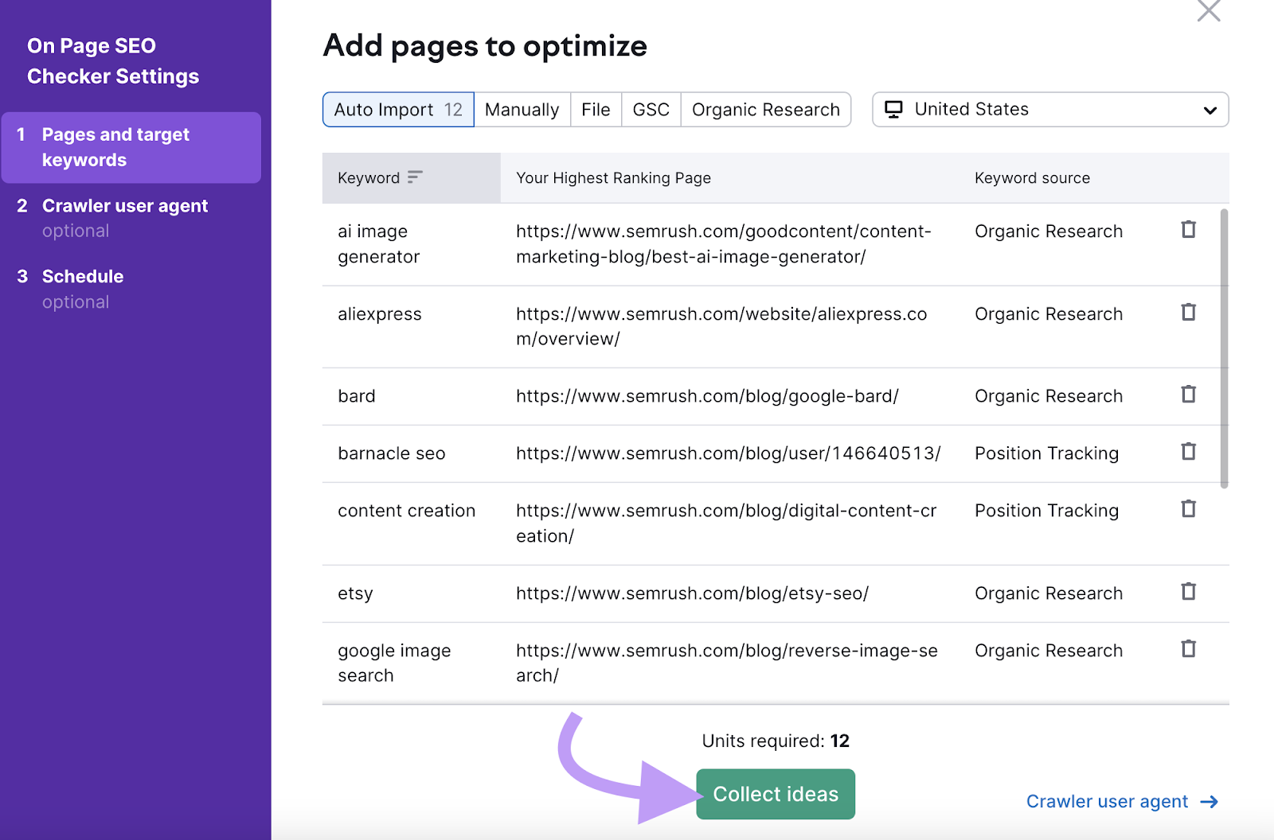Switch to the Manually tab
The image size is (1274, 840).
click(x=522, y=109)
